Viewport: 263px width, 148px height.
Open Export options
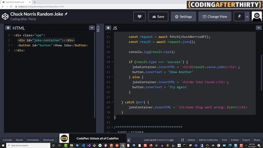pyautogui.click(x=246, y=140)
